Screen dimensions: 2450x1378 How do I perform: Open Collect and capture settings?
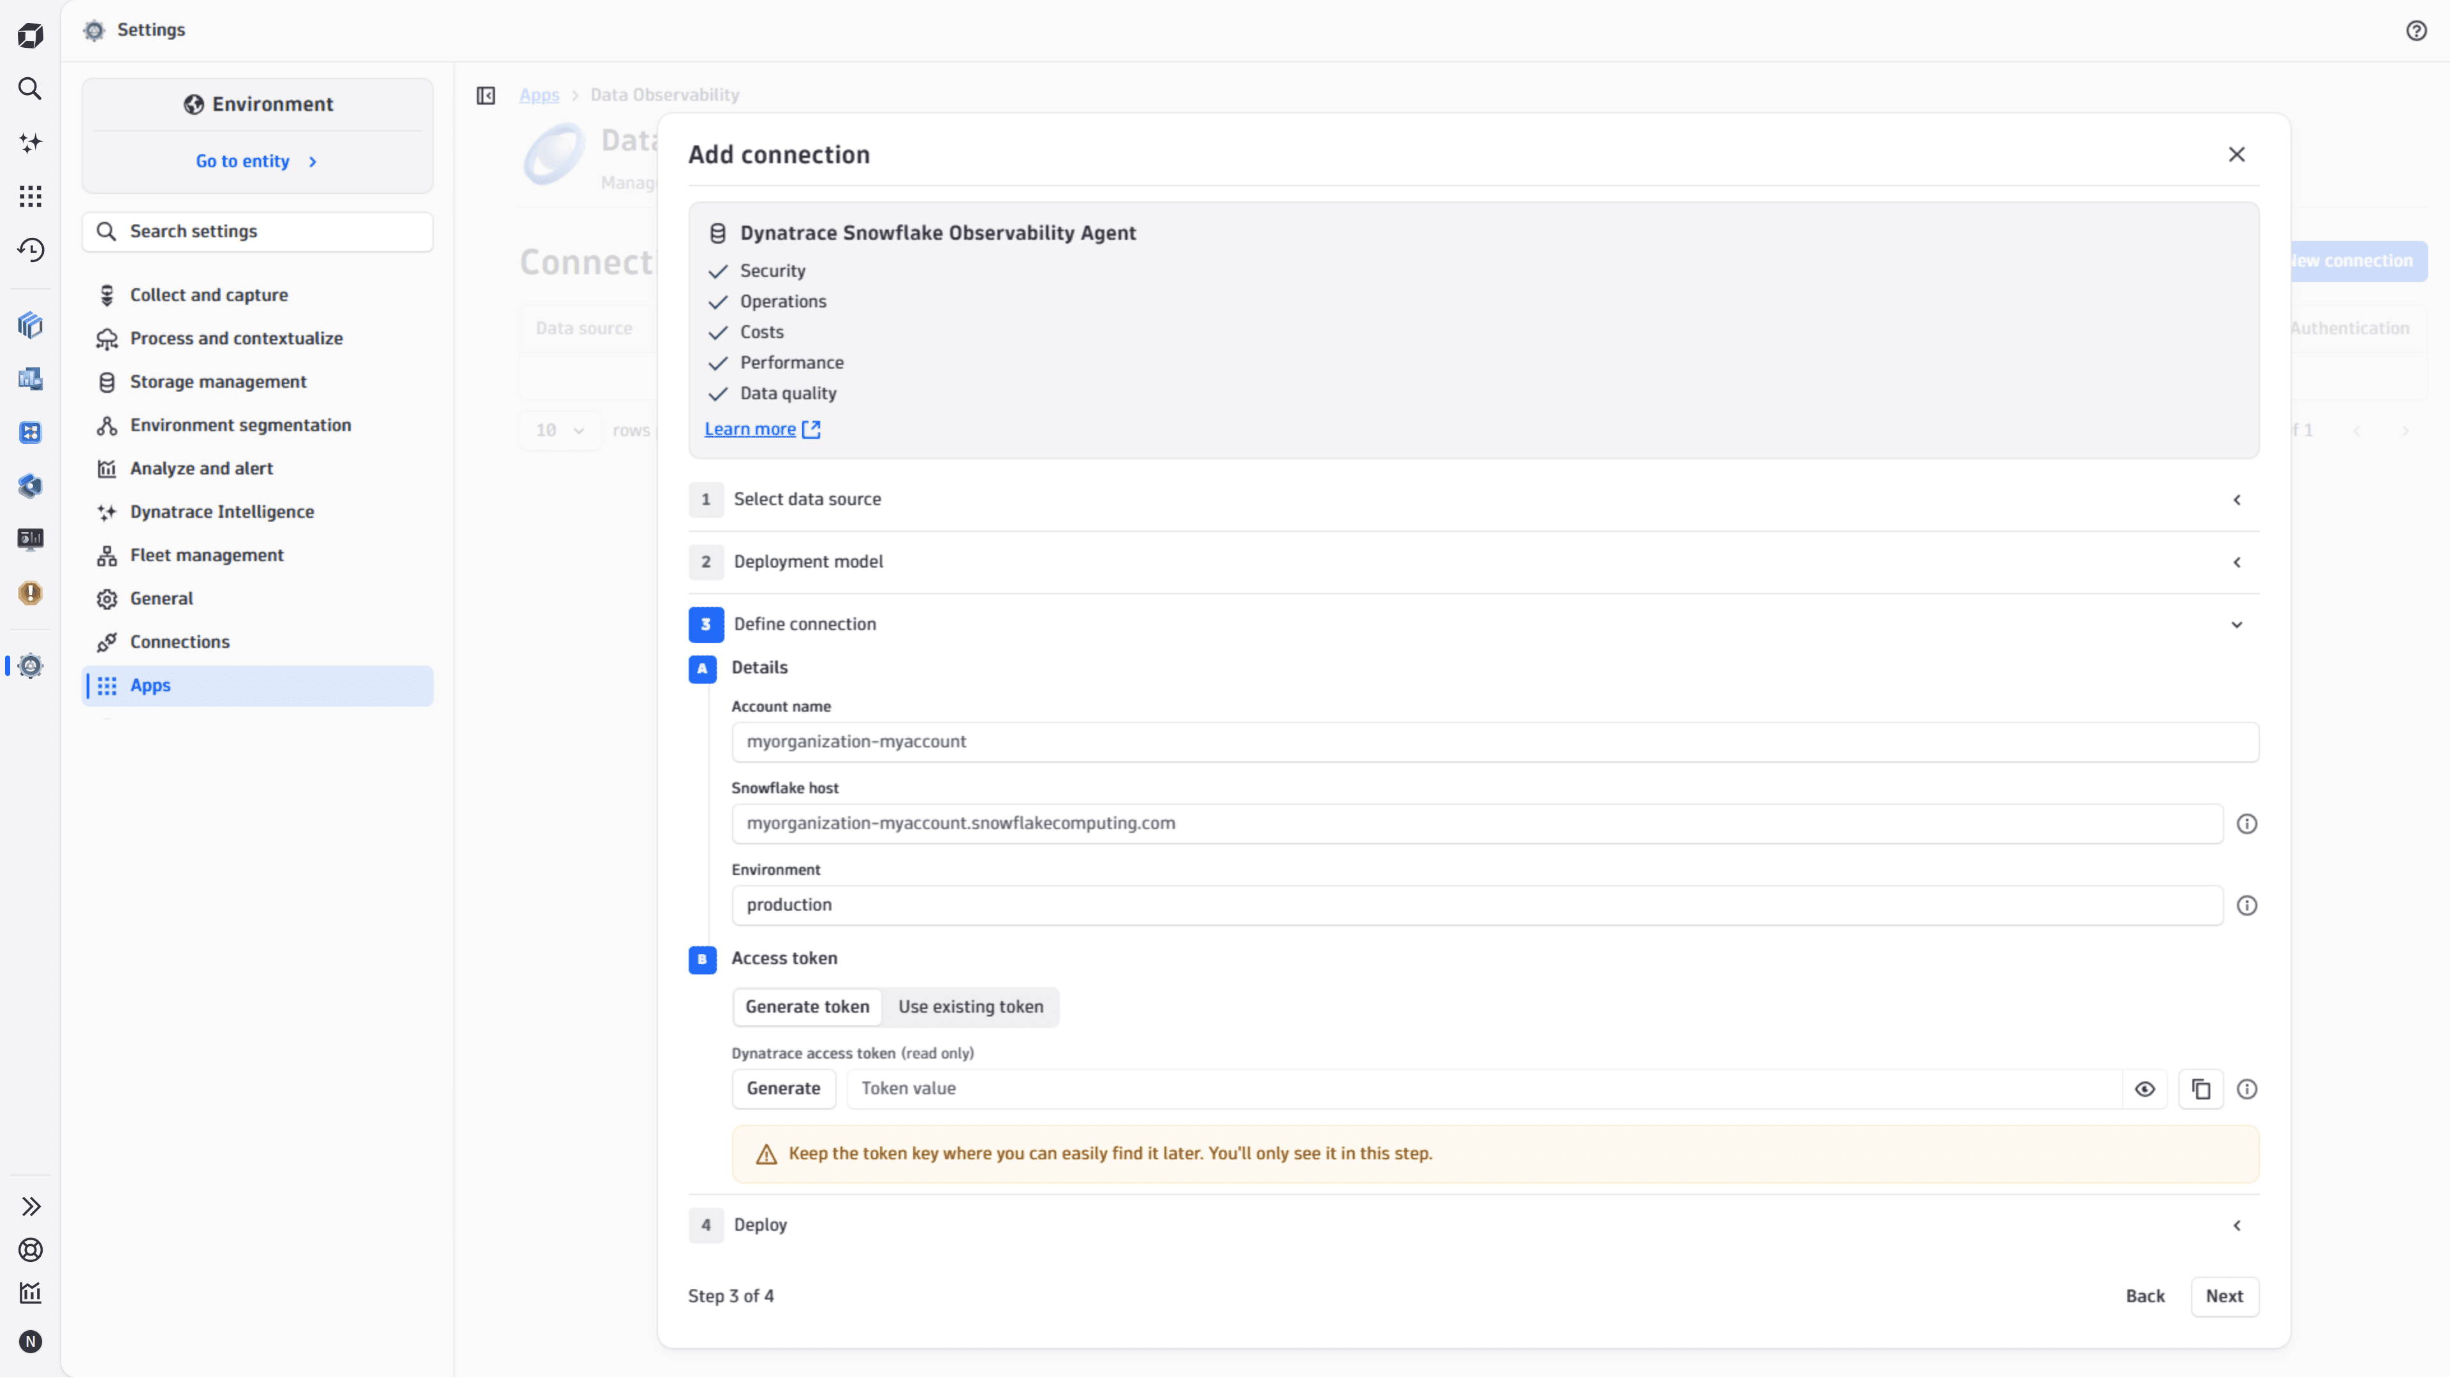[258, 295]
